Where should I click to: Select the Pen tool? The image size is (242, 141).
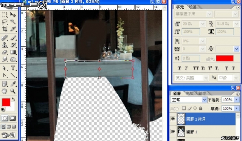click(5, 75)
